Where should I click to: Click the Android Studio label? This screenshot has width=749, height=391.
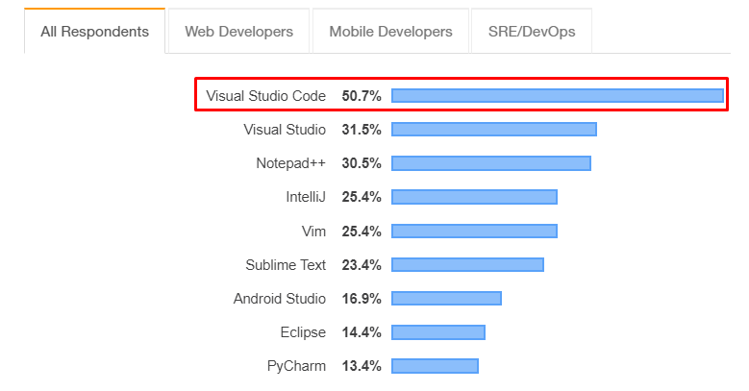coord(279,299)
